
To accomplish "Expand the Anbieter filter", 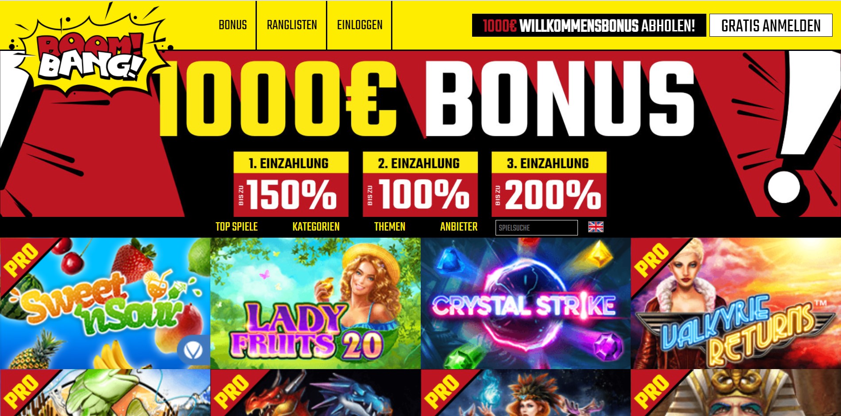I will pyautogui.click(x=459, y=227).
